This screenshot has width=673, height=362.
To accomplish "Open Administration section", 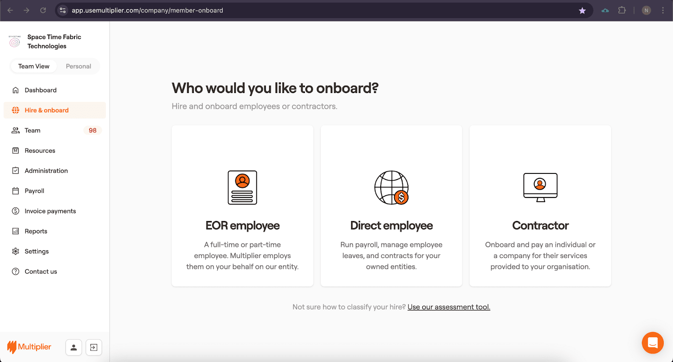I will pos(55,171).
